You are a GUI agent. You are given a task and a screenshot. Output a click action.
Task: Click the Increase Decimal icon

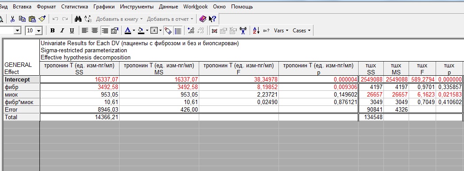click(x=191, y=31)
